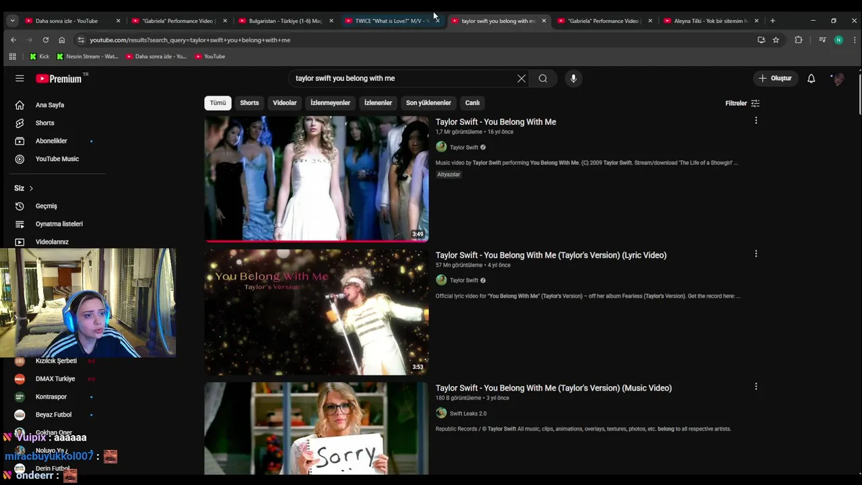Click the Ana Sayfa home icon

click(20, 105)
